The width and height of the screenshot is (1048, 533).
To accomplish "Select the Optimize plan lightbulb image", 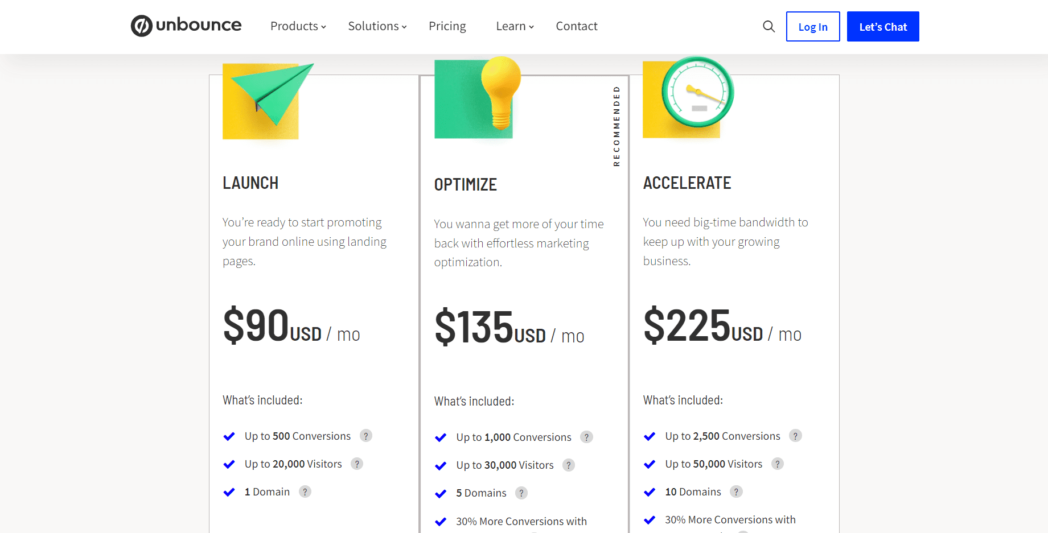I will [x=477, y=98].
